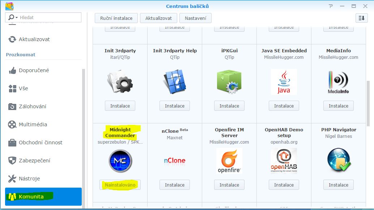This screenshot has width=374, height=210.
Task: Open the nClone package icon
Action: tap(175, 161)
